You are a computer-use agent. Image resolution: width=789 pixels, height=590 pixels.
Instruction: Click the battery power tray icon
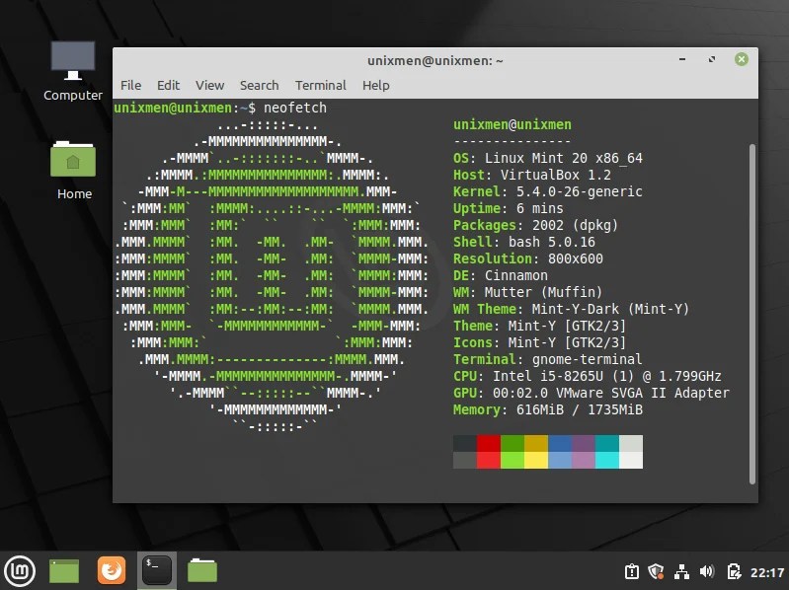tap(734, 572)
